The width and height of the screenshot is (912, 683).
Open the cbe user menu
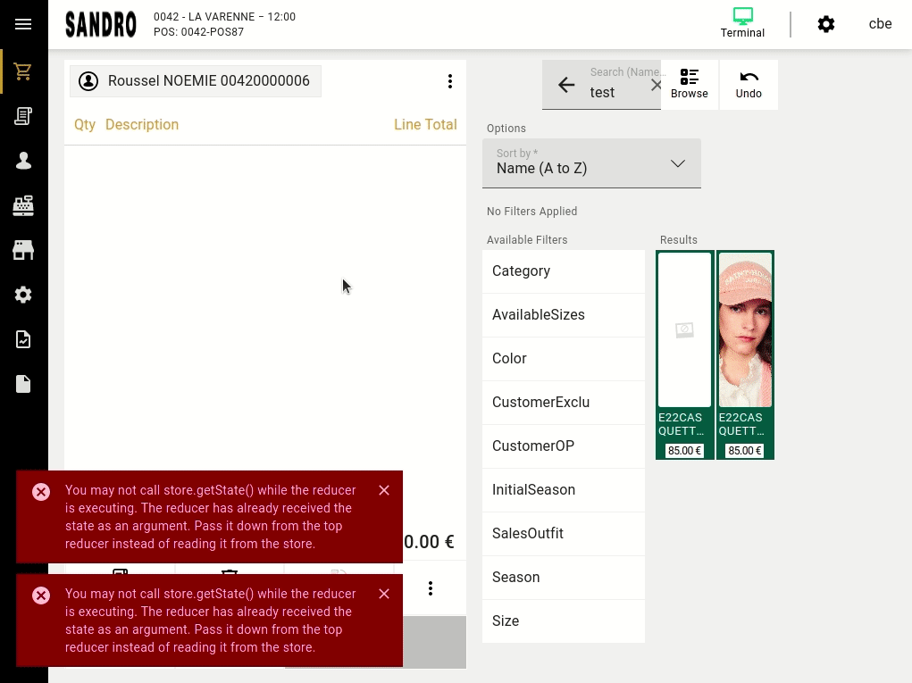(x=880, y=24)
